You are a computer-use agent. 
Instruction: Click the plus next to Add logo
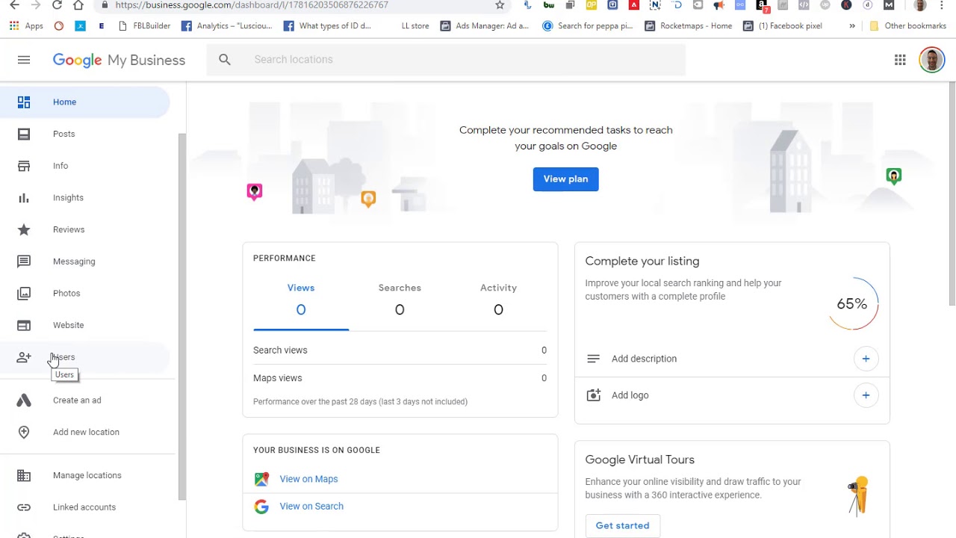866,395
